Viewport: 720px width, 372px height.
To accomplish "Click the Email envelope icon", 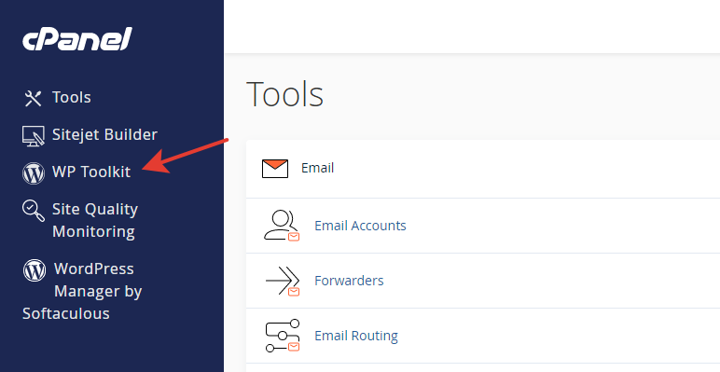I will coord(275,169).
